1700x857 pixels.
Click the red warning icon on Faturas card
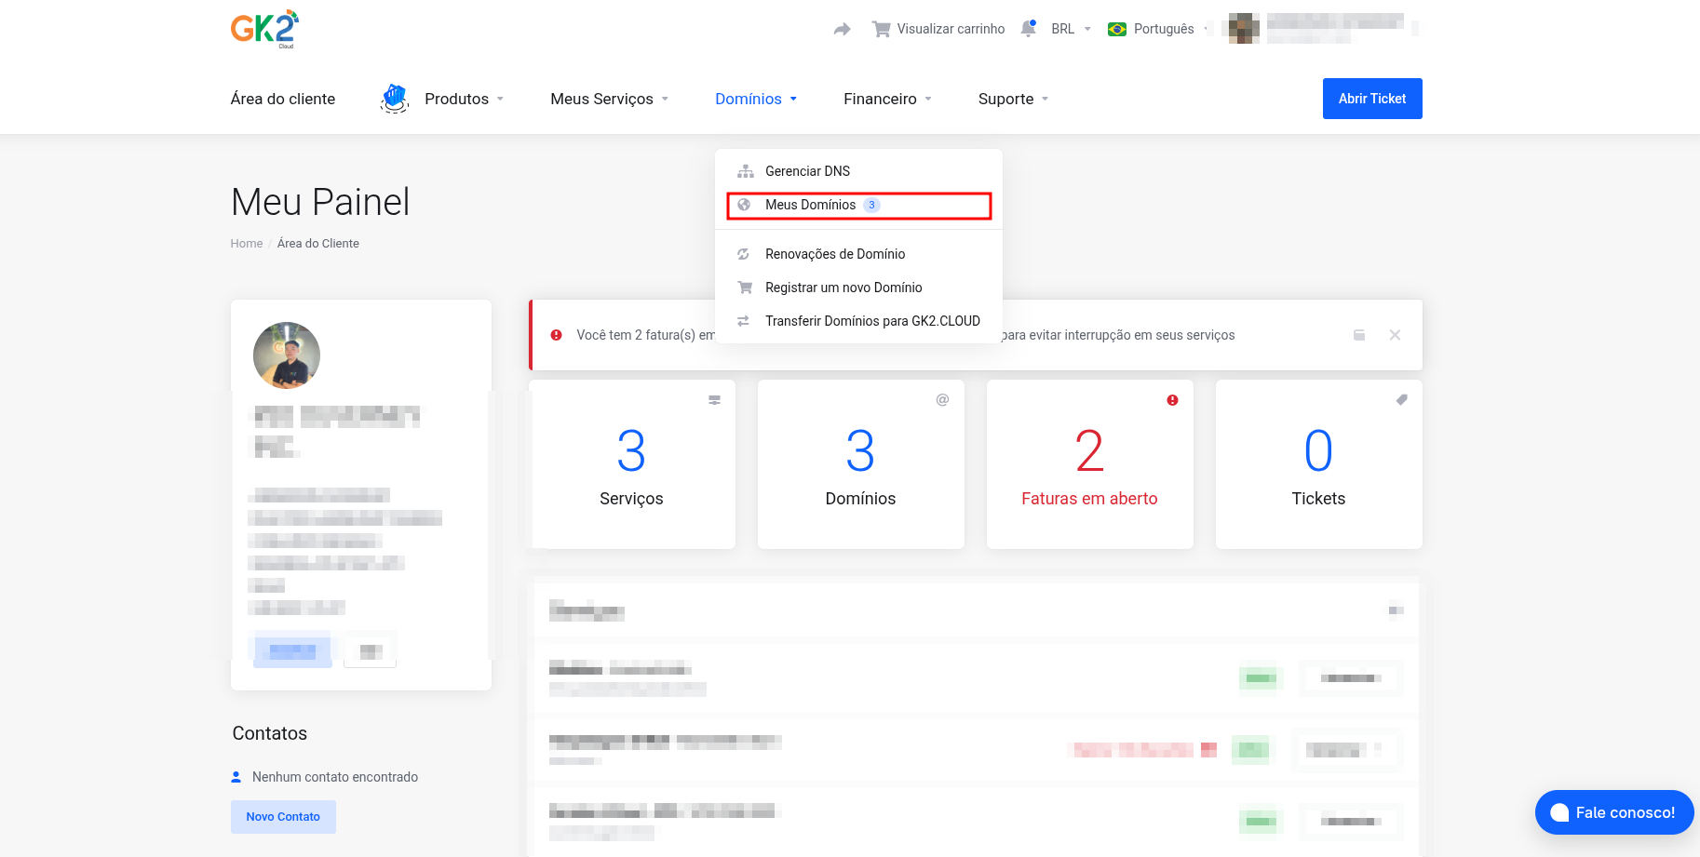[x=1172, y=400]
